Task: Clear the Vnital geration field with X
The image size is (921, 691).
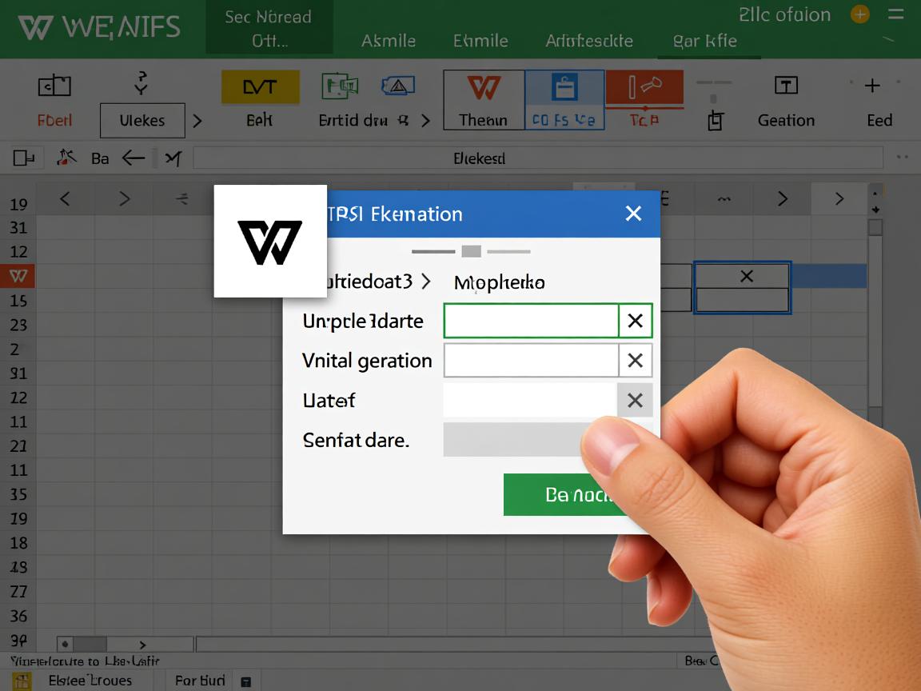Action: coord(635,361)
